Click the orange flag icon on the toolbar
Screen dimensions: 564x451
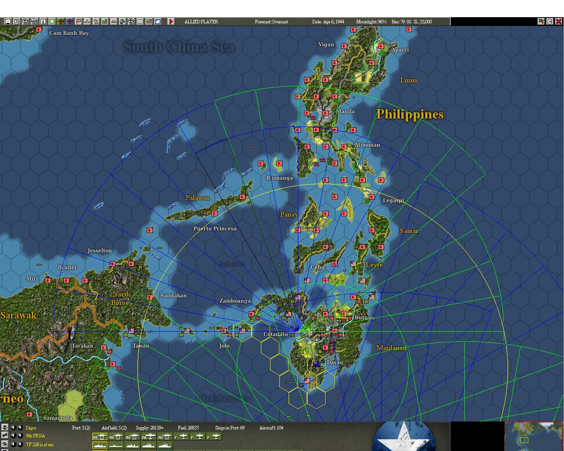pos(78,21)
